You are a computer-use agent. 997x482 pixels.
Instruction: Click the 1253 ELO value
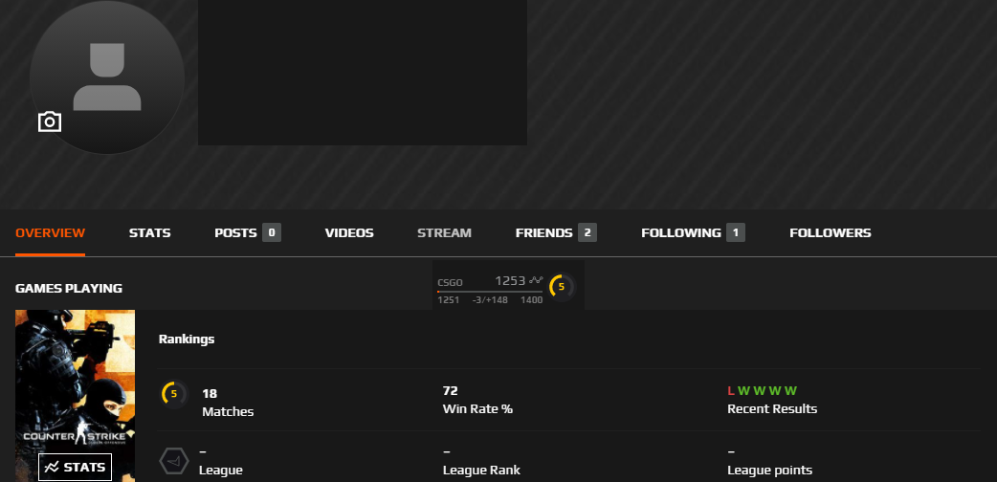(510, 280)
